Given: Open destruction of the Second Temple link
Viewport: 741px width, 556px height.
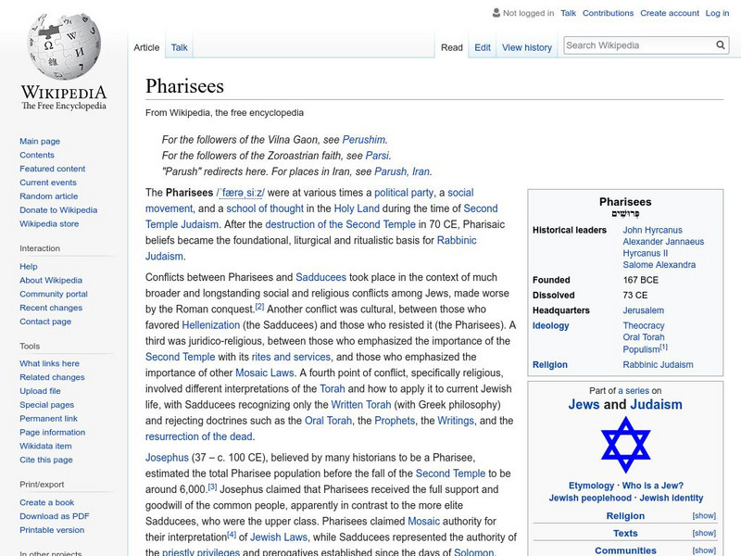Looking at the screenshot, I should tap(340, 224).
